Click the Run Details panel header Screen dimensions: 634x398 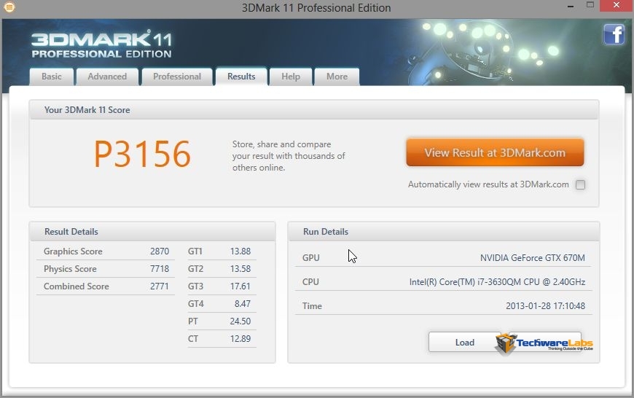coord(444,231)
